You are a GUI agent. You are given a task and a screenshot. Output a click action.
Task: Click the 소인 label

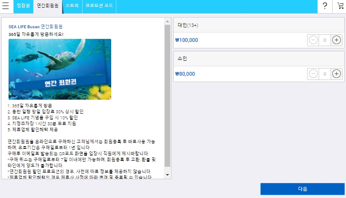click(182, 59)
